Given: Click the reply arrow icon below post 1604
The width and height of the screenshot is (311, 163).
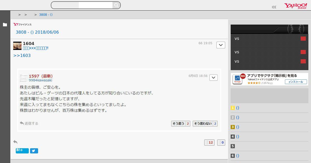Looking at the screenshot, I should coord(15,142).
